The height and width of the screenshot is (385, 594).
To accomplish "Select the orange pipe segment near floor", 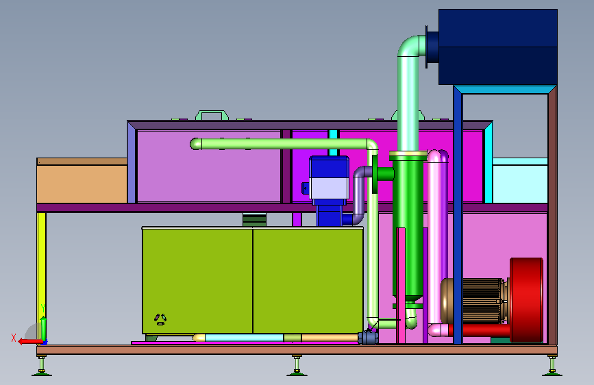I will pos(329,338).
